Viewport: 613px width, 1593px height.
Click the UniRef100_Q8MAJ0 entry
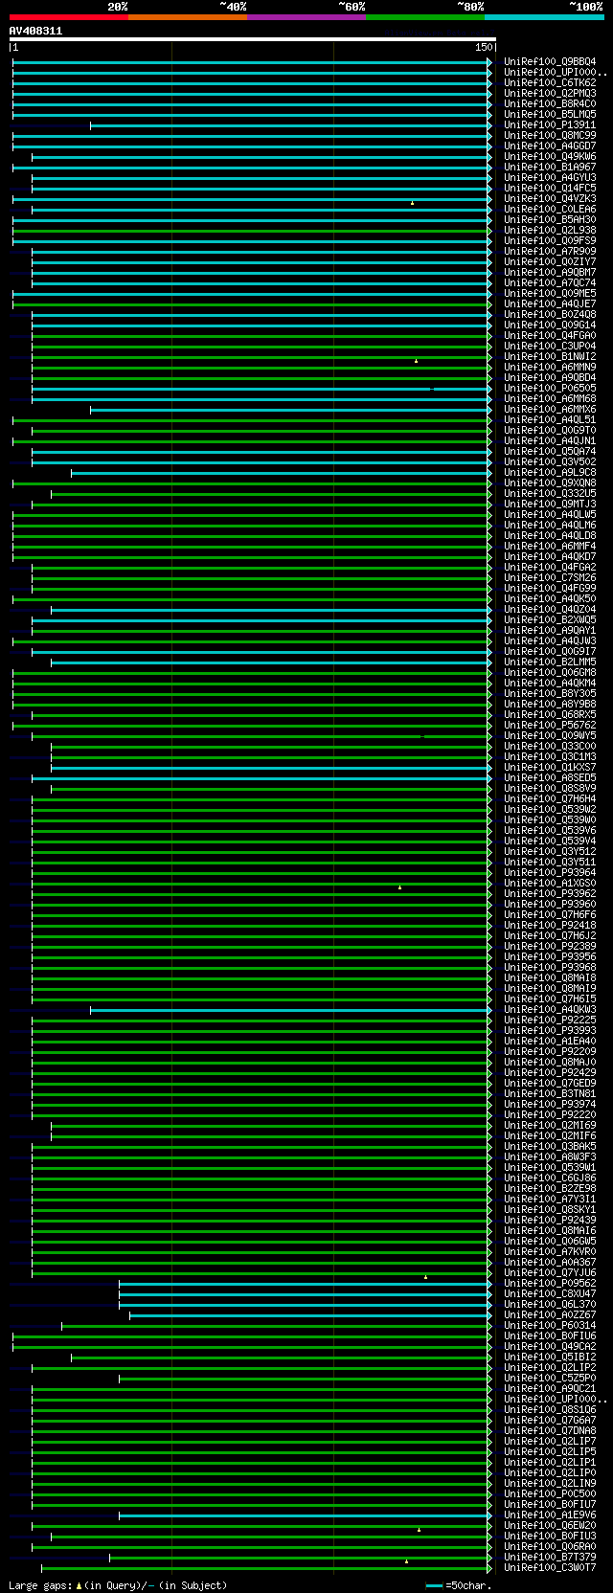(x=550, y=1063)
